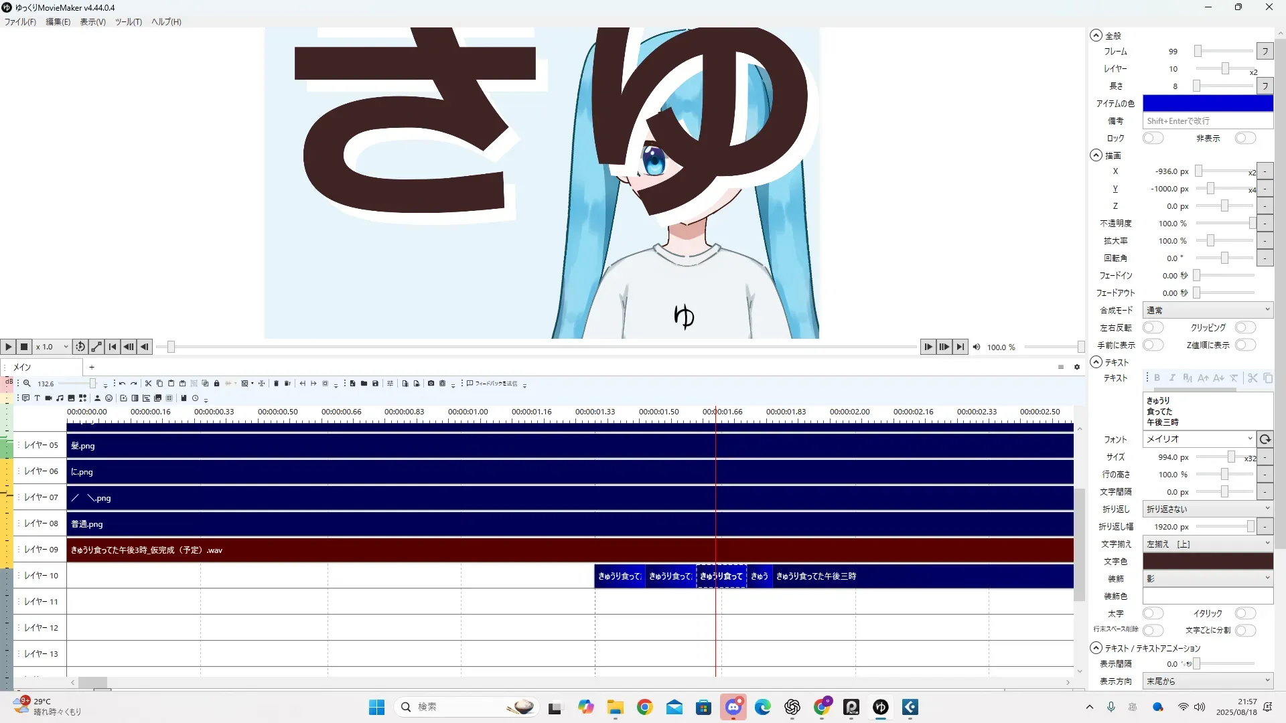The image size is (1286, 723).
Task: Click the アイテムの色 blue color swatch
Action: coord(1207,103)
